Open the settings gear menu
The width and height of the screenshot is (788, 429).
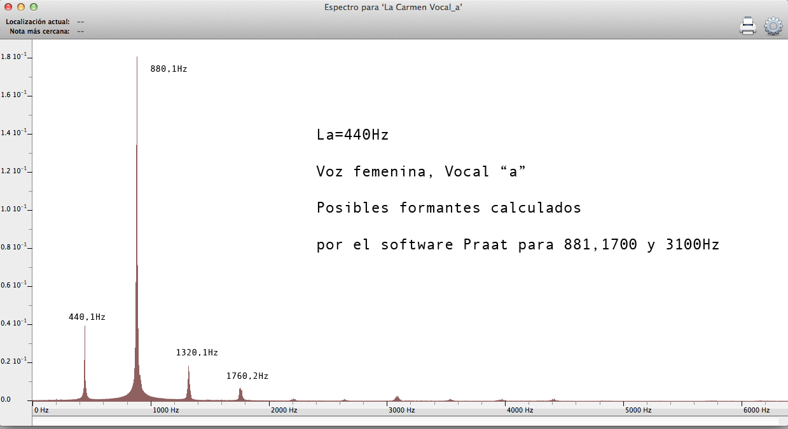click(773, 26)
